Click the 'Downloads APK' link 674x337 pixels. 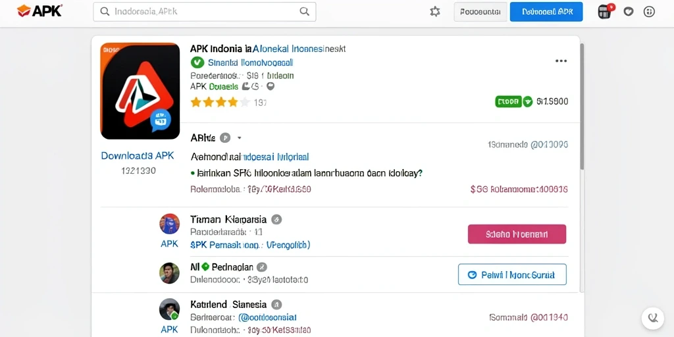click(138, 155)
